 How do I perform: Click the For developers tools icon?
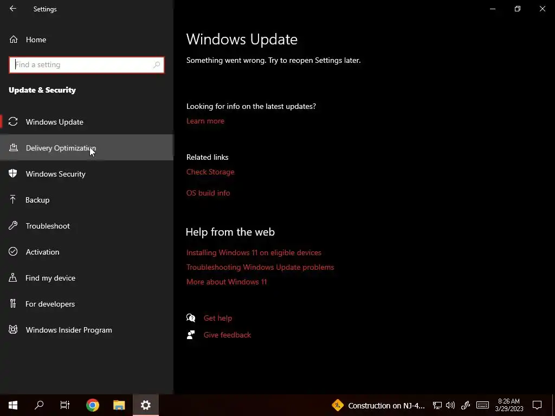(x=13, y=303)
